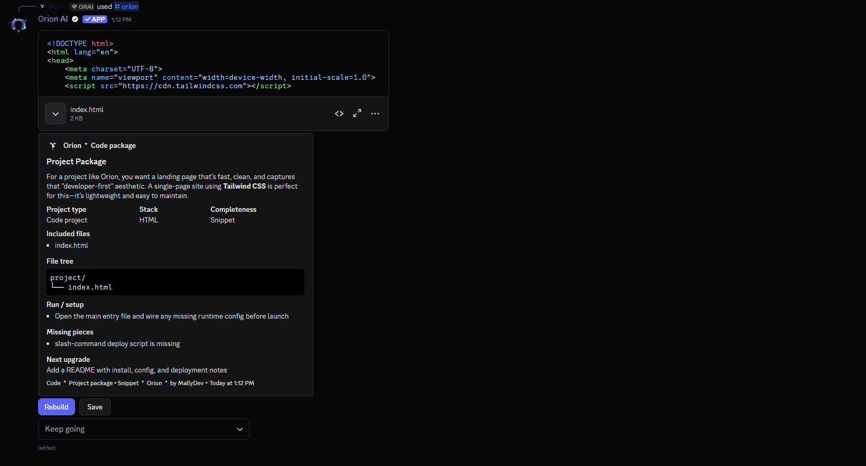Click the verified badge next to Orion AI
Image resolution: width=866 pixels, height=466 pixels.
(75, 19)
